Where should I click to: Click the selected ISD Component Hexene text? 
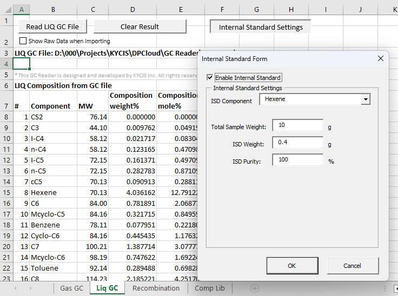tap(275, 99)
